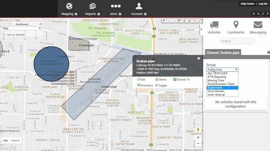Click Toggle in landmark popup
The width and height of the screenshot is (270, 151).
click(x=161, y=85)
